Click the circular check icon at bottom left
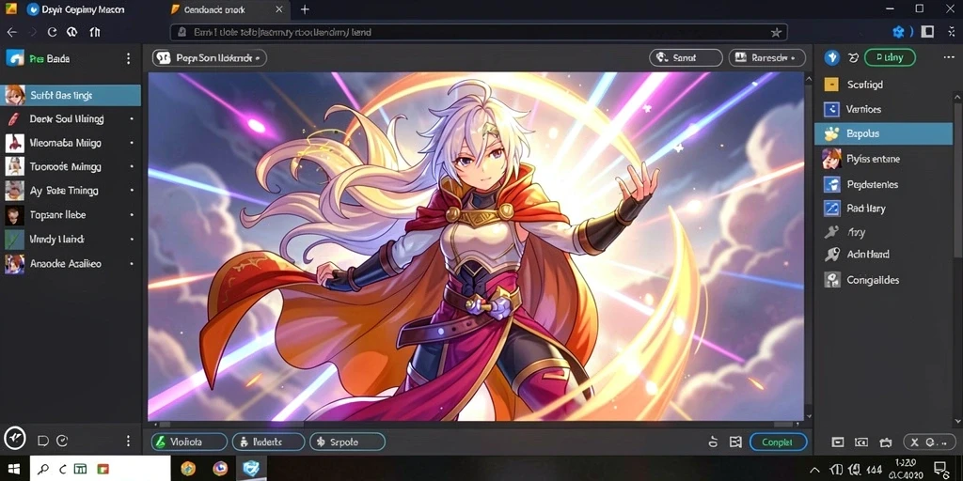 pyautogui.click(x=61, y=441)
